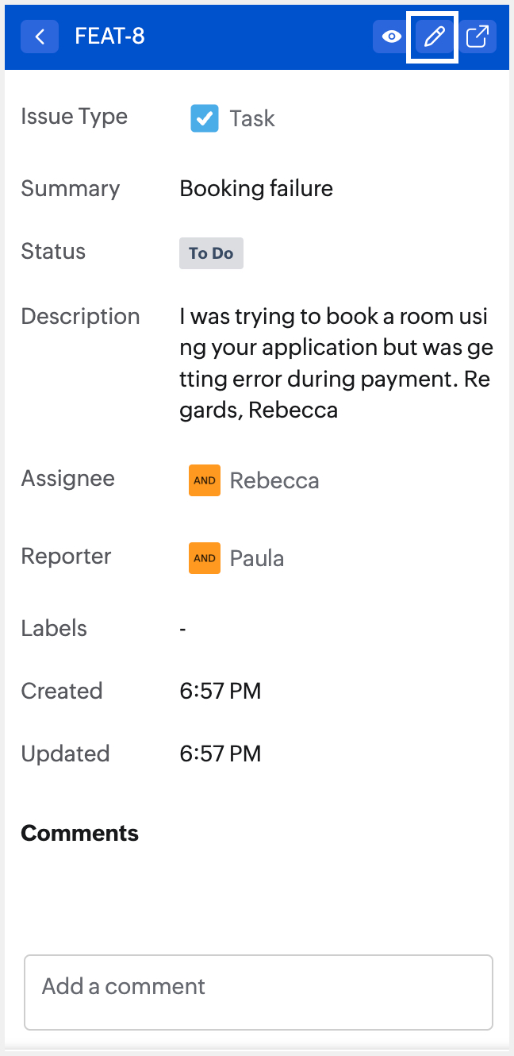
Task: Click the Created time value
Action: (x=221, y=691)
